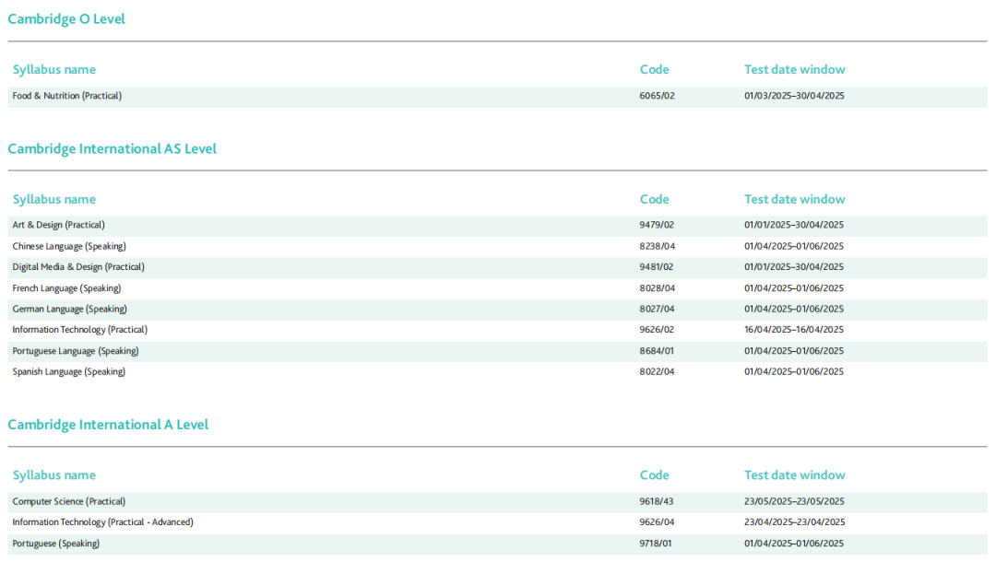The image size is (996, 562).
Task: Select code 9626/02
Action: coord(657,330)
